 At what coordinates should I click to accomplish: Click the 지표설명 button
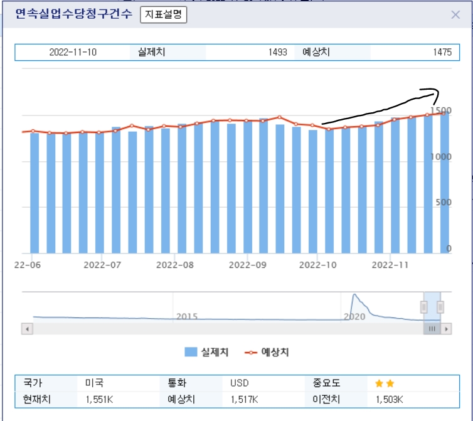[163, 14]
